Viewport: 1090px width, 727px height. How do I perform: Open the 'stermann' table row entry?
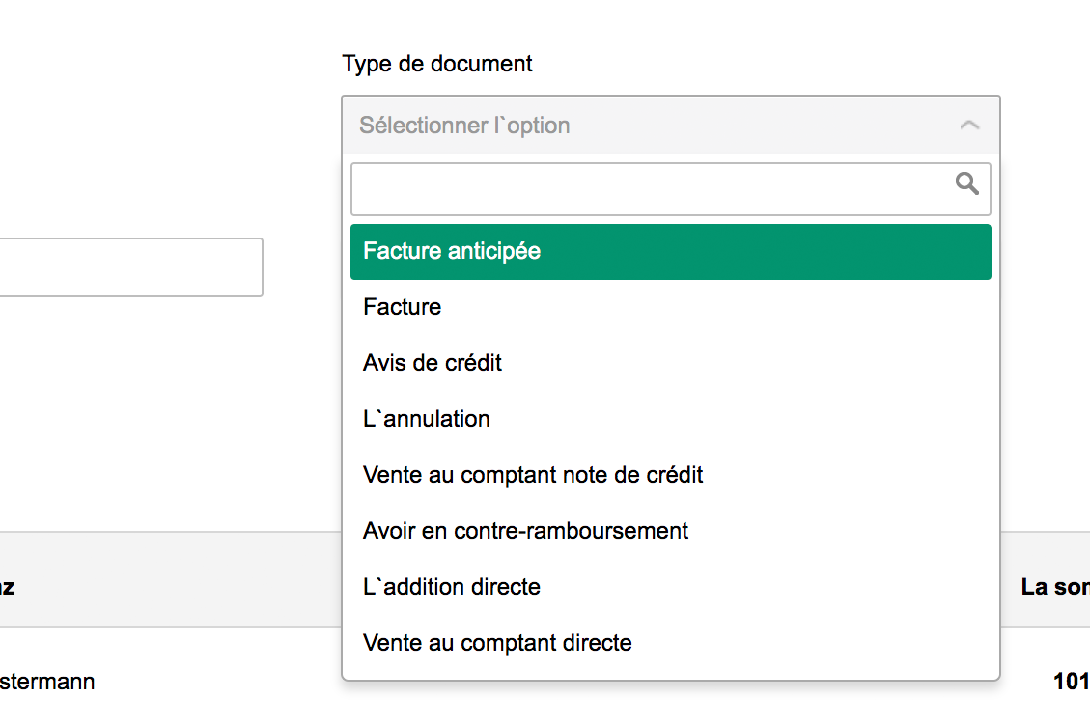click(47, 682)
